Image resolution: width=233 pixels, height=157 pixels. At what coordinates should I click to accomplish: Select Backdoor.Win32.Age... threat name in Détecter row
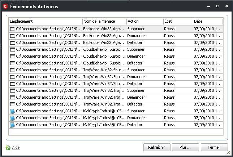tap(103, 42)
